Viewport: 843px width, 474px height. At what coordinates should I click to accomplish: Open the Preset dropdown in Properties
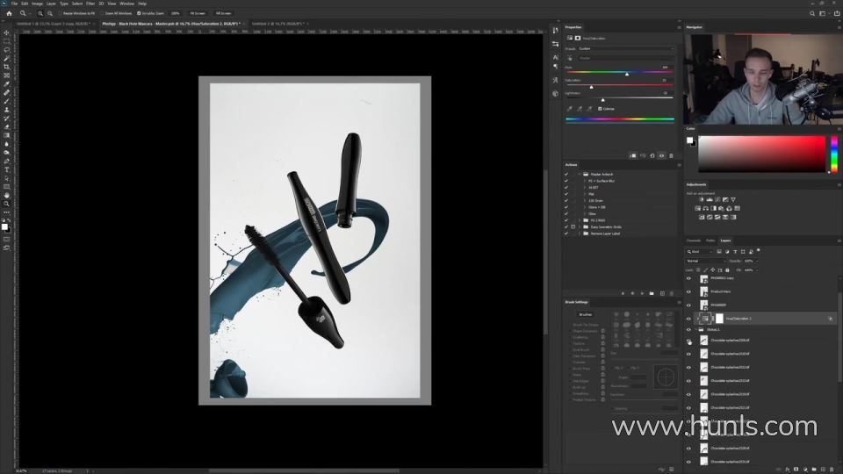(x=625, y=48)
